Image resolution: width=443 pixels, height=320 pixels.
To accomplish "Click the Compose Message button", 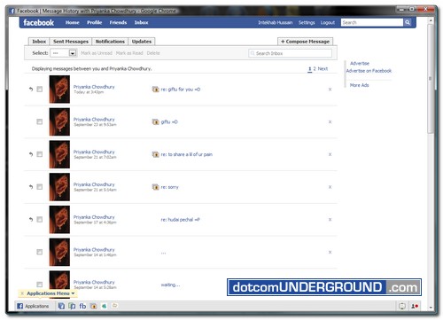I will click(305, 42).
